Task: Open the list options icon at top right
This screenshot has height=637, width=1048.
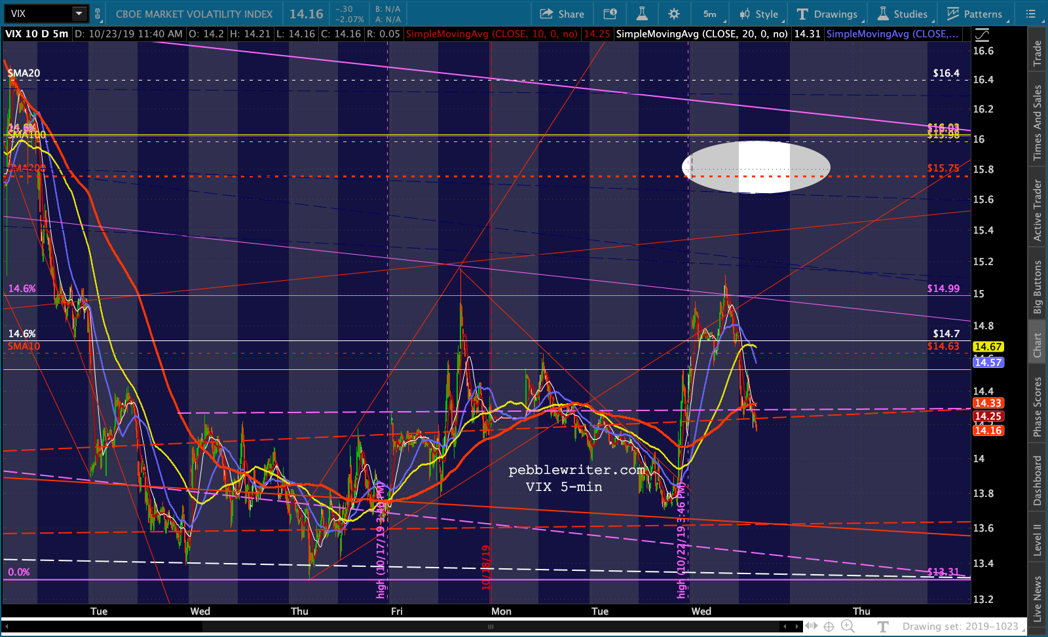Action: click(1030, 14)
